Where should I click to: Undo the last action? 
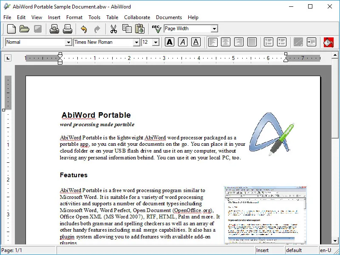pos(84,29)
